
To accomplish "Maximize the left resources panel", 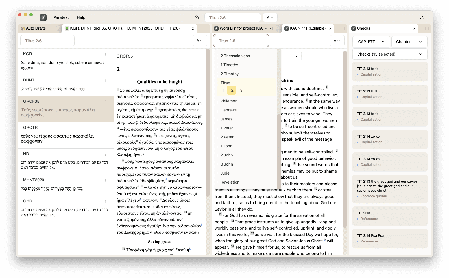I will click(x=205, y=28).
